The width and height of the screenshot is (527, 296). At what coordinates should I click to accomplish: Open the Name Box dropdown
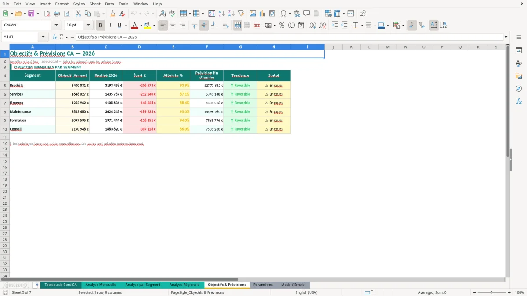point(43,37)
